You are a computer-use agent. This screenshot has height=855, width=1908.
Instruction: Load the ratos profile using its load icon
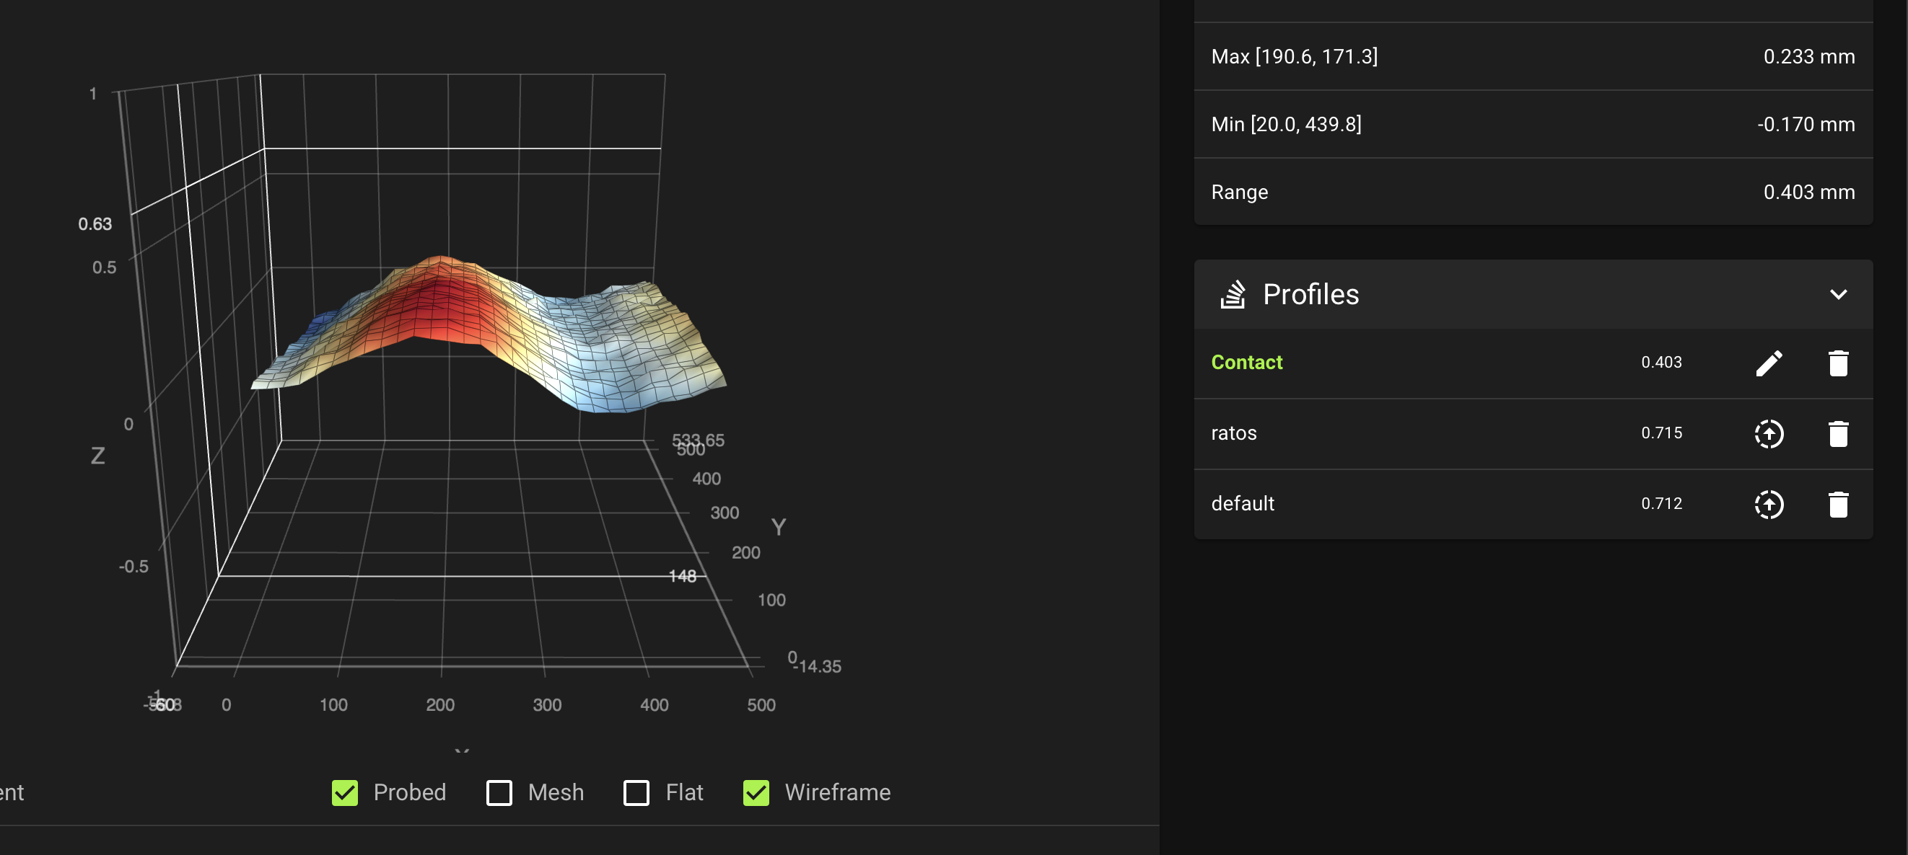click(1769, 434)
